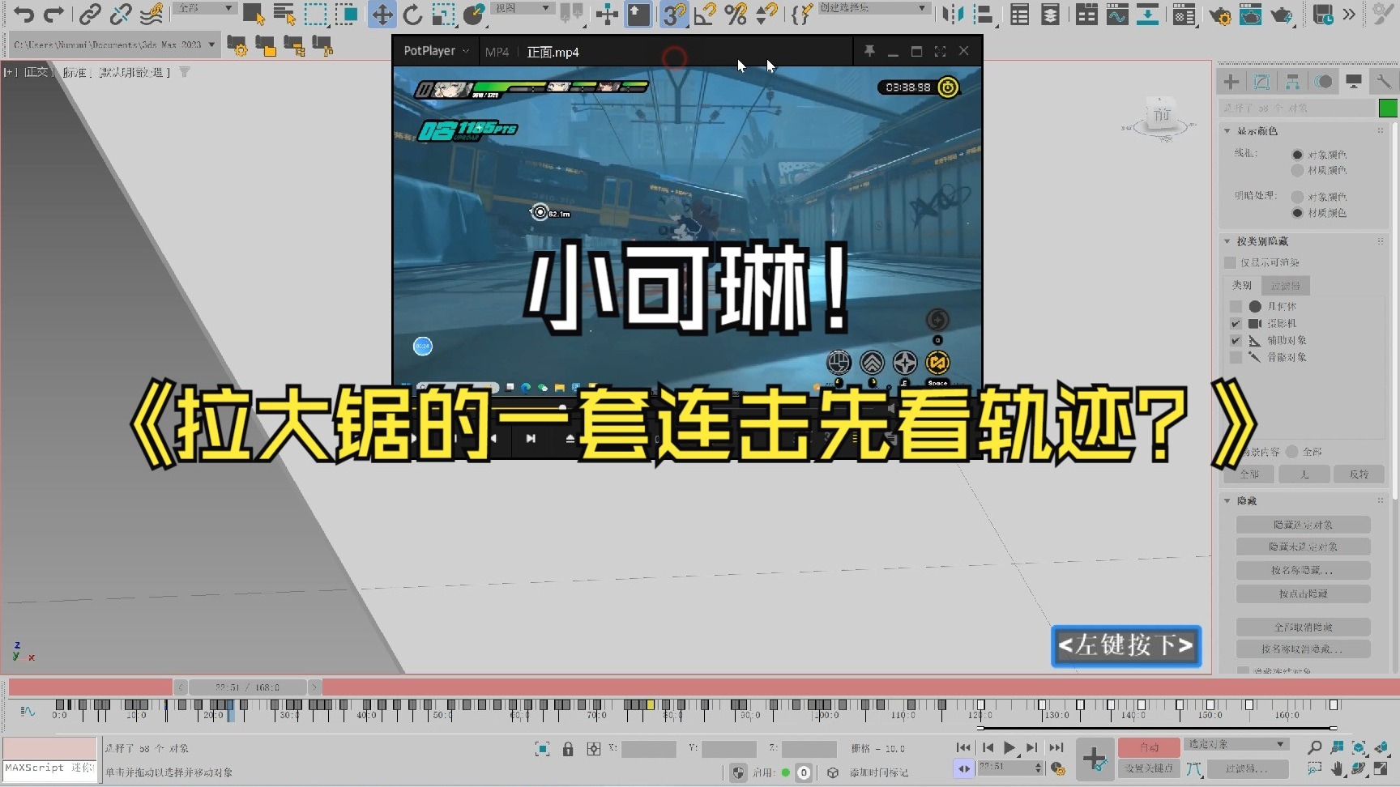Open the Rendered Frame Window
The height and width of the screenshot is (787, 1400).
pos(1251,14)
